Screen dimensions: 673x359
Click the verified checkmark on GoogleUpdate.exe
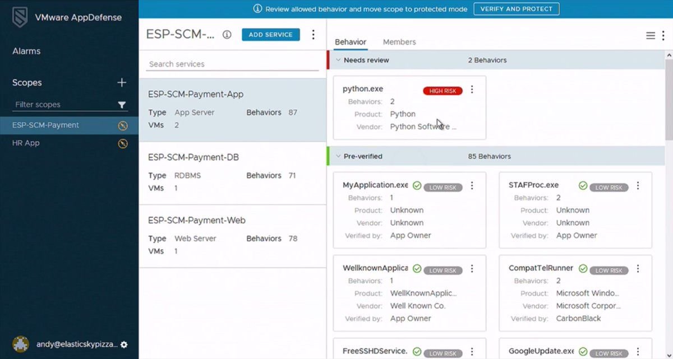(583, 352)
